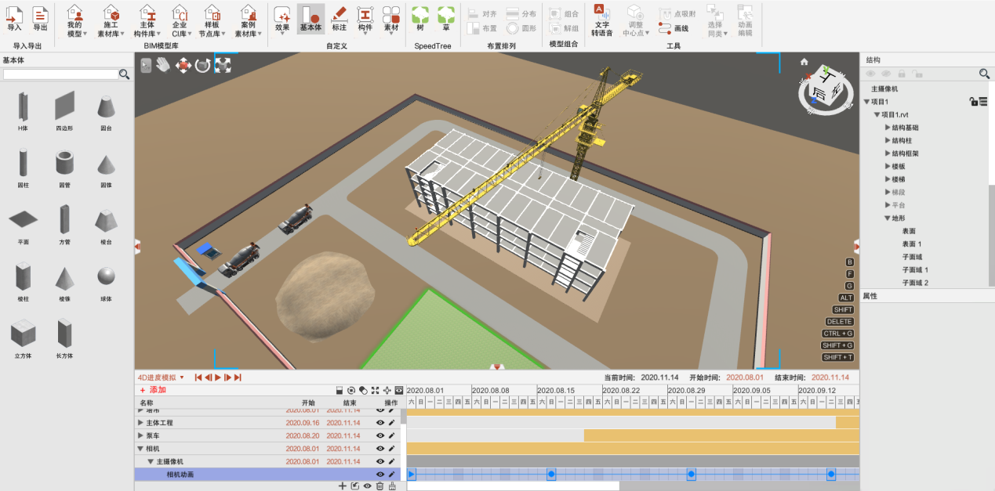Click the 效果 (Effects) icon
This screenshot has width=995, height=491.
point(282,20)
